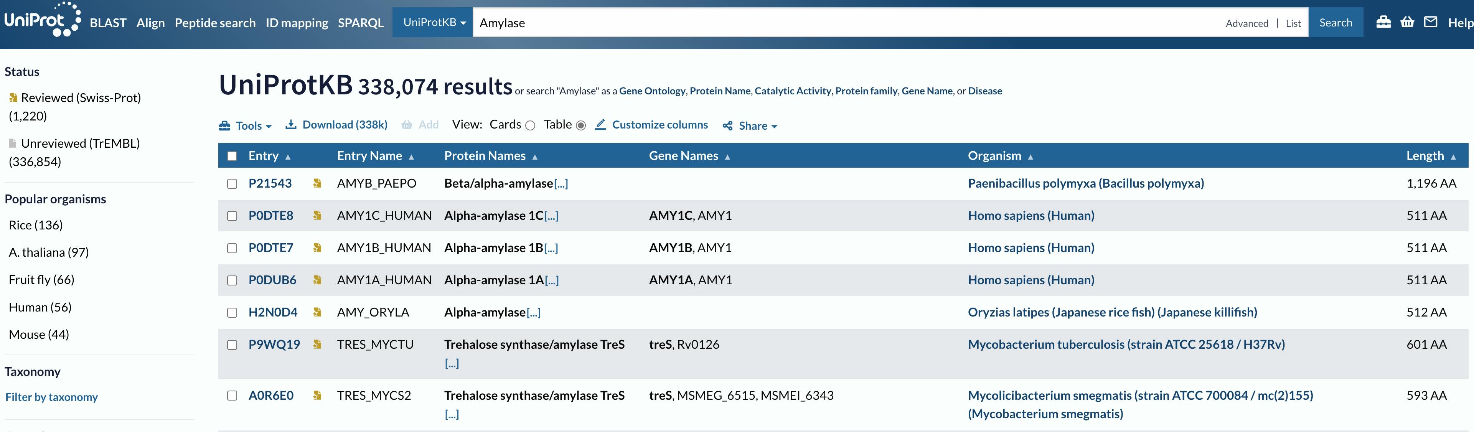
Task: Select the Cards view radio button
Action: tap(530, 126)
